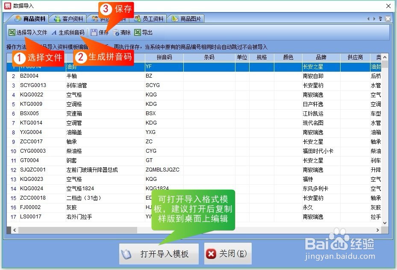The height and width of the screenshot is (270, 397).
Task: Click the 变速箱 name cell
Action: pyautogui.click(x=105, y=113)
